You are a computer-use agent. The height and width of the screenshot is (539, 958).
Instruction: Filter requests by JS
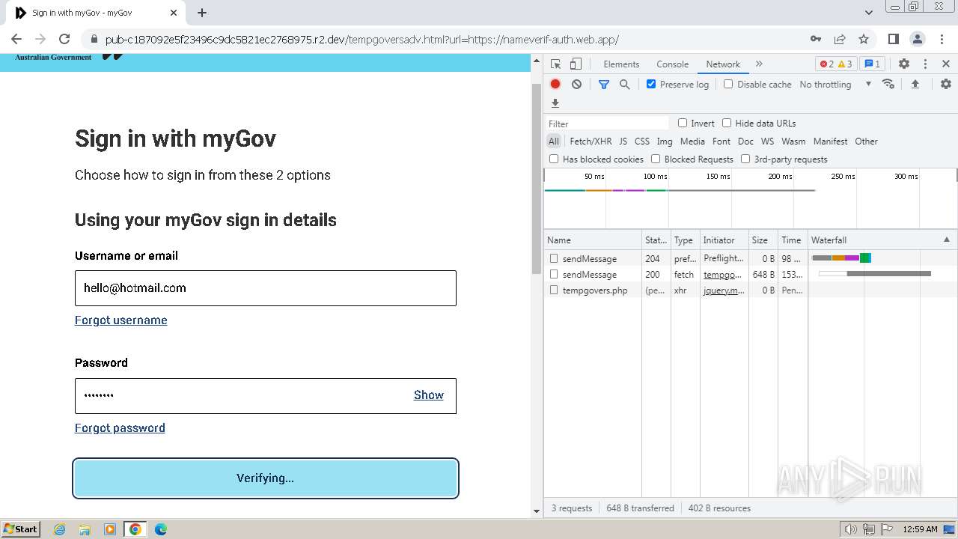pyautogui.click(x=623, y=141)
